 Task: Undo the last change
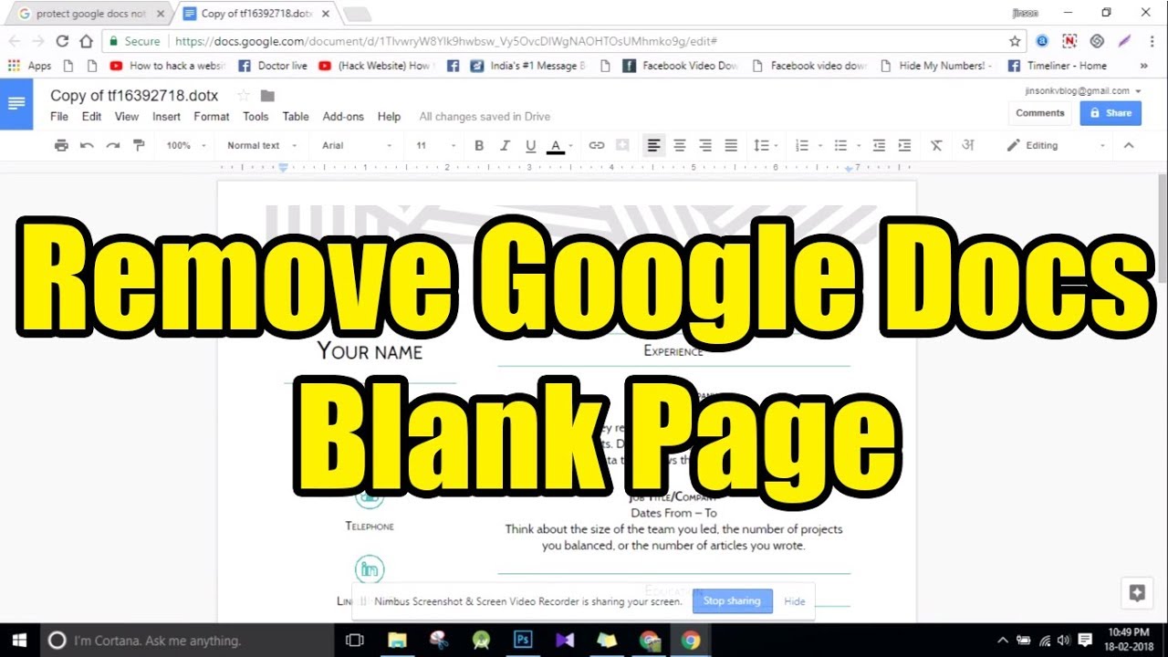pos(87,145)
